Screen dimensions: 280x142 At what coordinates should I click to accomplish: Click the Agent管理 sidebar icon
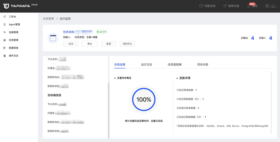[5, 25]
